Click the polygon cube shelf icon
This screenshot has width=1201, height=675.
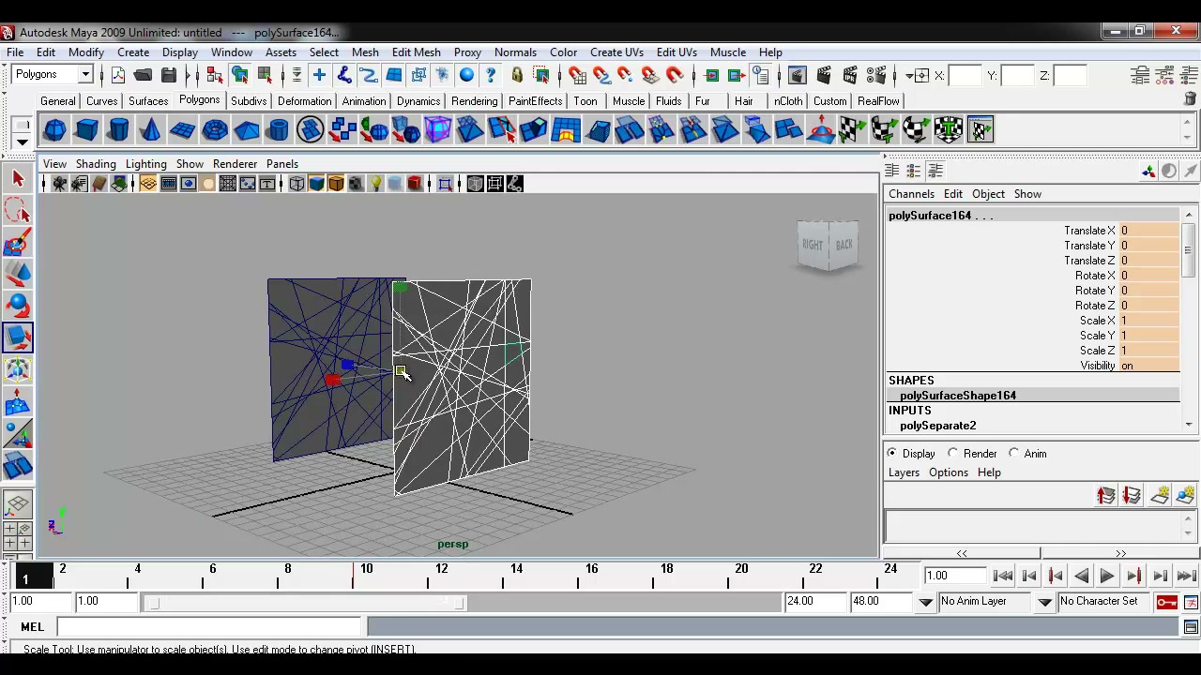86,129
